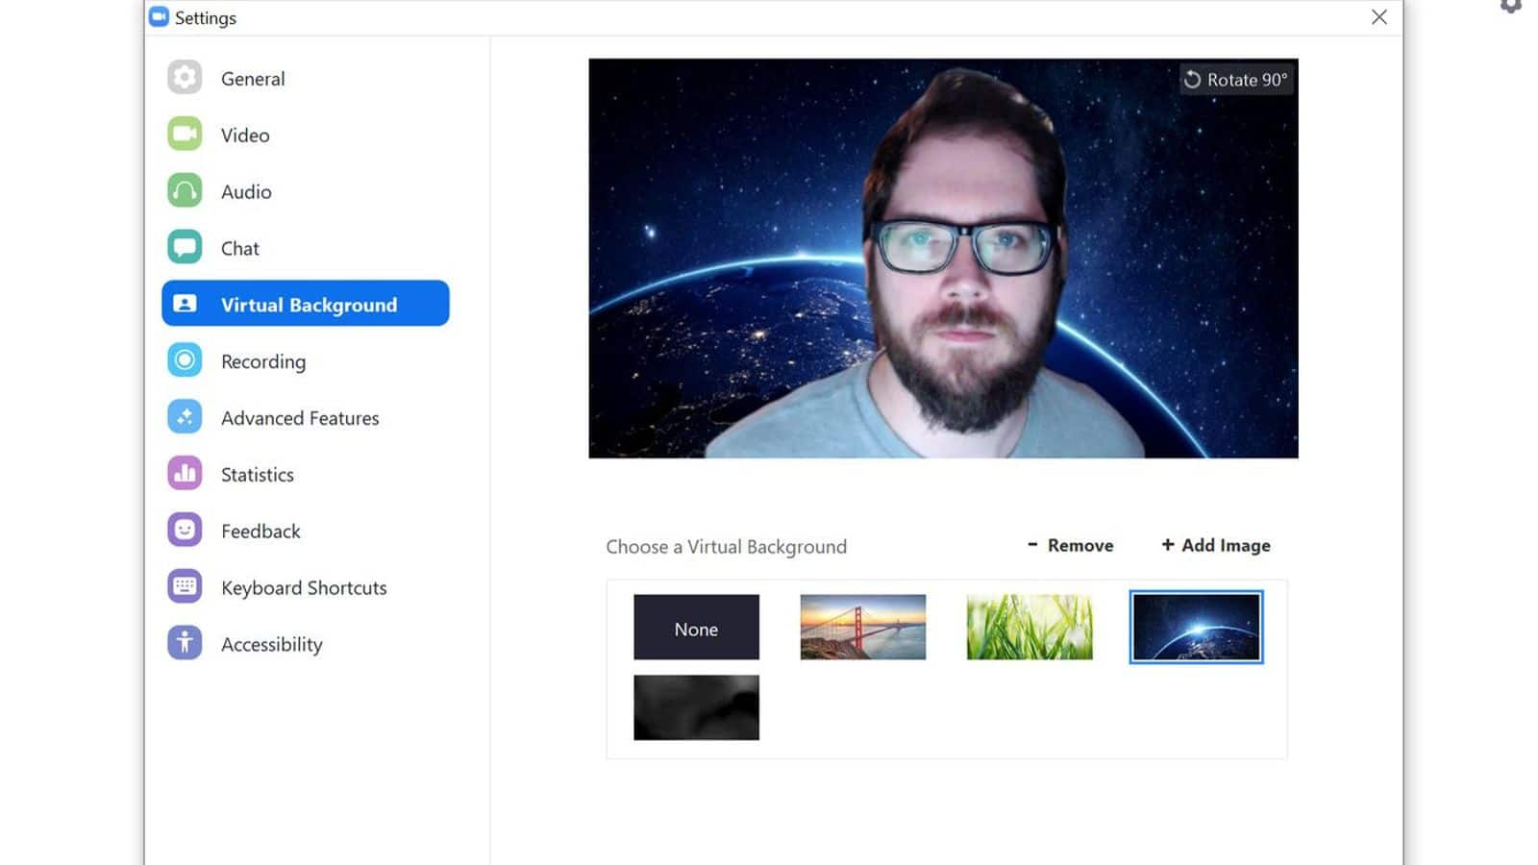Click the Chat bubble icon
1538x865 pixels.
coord(185,247)
